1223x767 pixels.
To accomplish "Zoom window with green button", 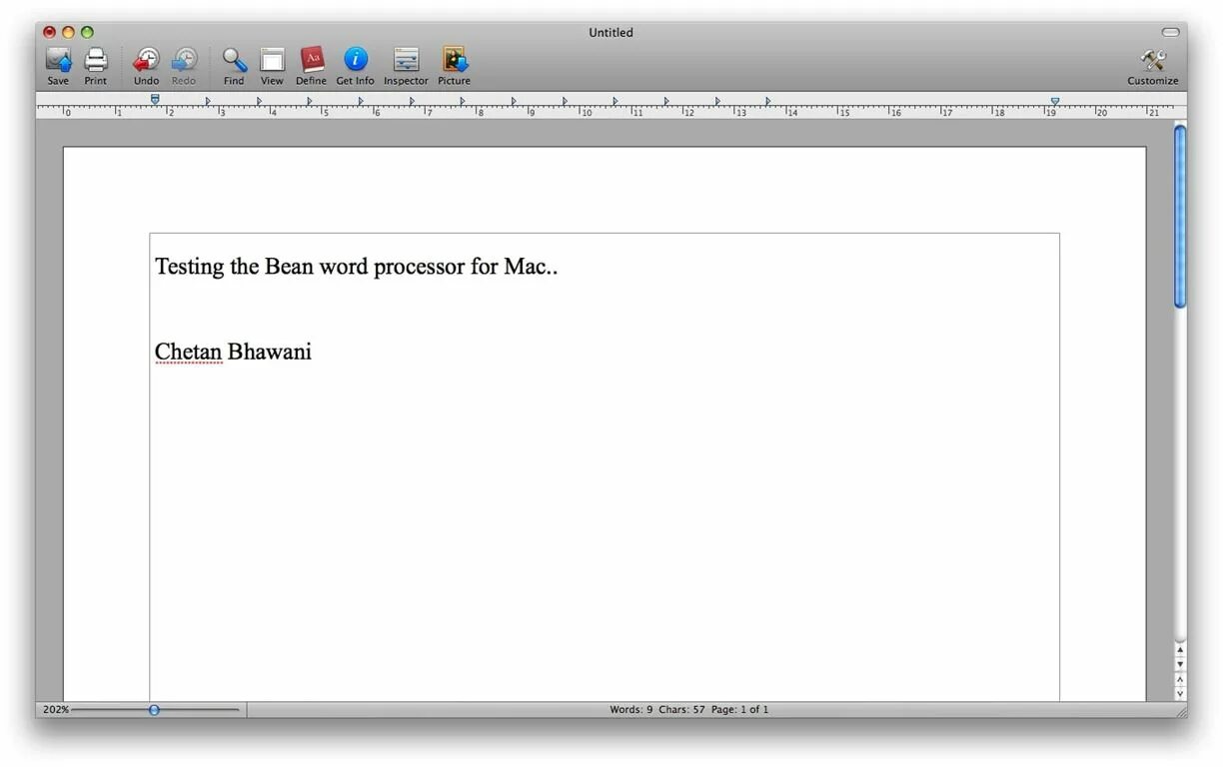I will pyautogui.click(x=87, y=33).
